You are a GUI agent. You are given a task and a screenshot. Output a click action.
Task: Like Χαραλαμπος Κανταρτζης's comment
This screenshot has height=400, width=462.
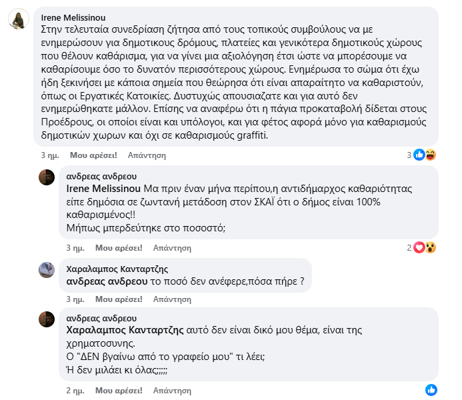(118, 297)
